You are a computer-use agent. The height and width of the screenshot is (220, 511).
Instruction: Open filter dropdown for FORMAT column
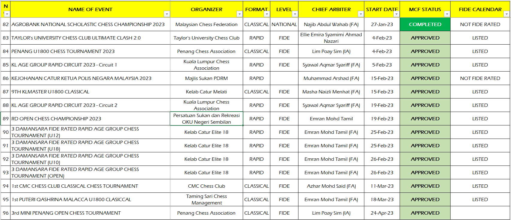(x=267, y=14)
